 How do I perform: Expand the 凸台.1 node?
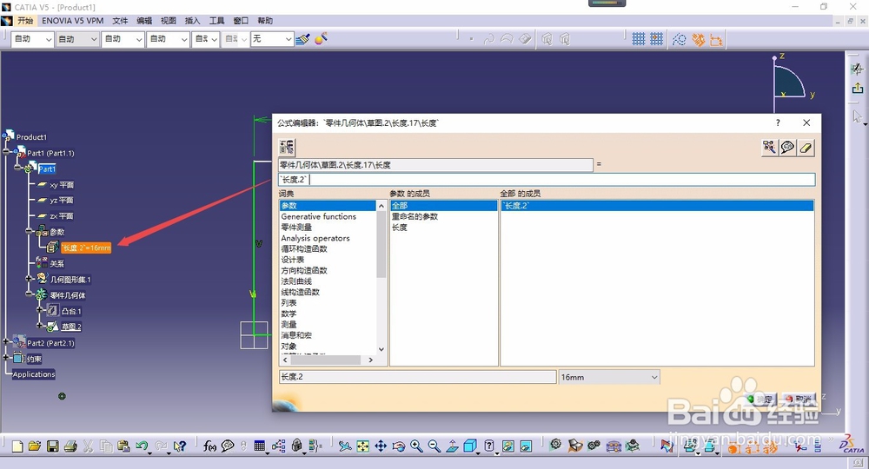[x=39, y=310]
